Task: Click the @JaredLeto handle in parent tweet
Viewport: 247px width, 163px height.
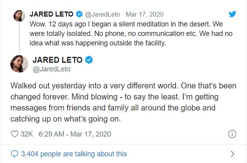Action: pyautogui.click(x=102, y=15)
